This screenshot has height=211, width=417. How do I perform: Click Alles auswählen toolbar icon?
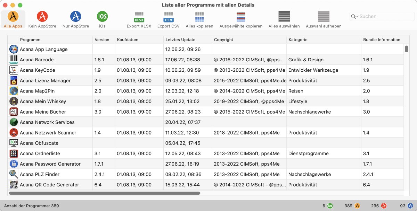(284, 16)
